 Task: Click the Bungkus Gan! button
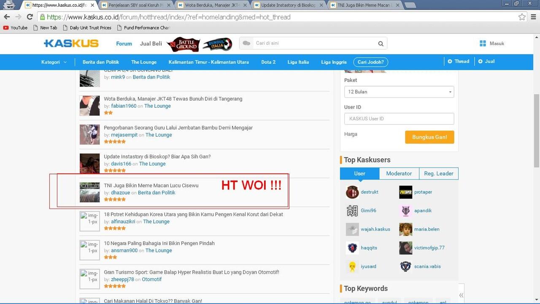pos(429,137)
